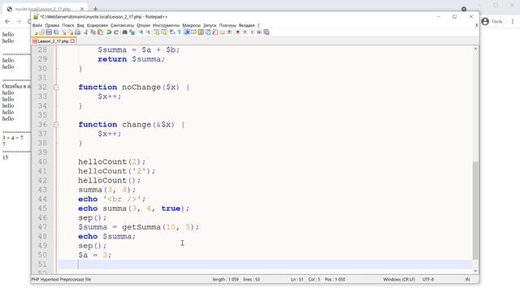520x292 pixels.
Task: Collapse the noChange function fold marker
Action: pos(56,88)
